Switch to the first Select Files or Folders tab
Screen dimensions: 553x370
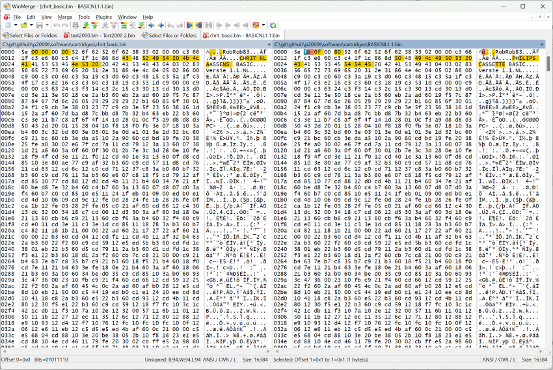[x=31, y=35]
